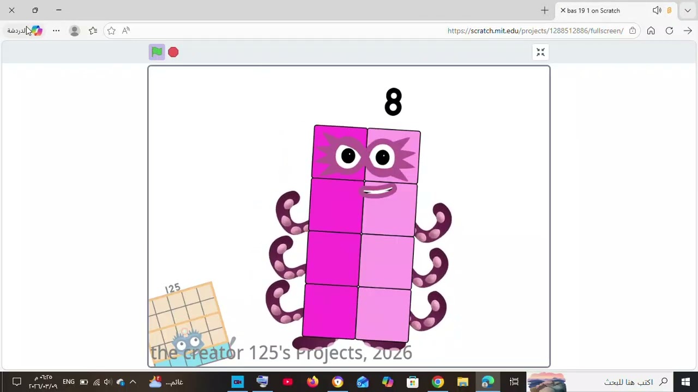Click the Scratch stage with Numberblock 8
The image size is (698, 392).
pyautogui.click(x=349, y=217)
